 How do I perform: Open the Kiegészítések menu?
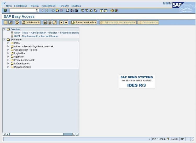point(49,6)
